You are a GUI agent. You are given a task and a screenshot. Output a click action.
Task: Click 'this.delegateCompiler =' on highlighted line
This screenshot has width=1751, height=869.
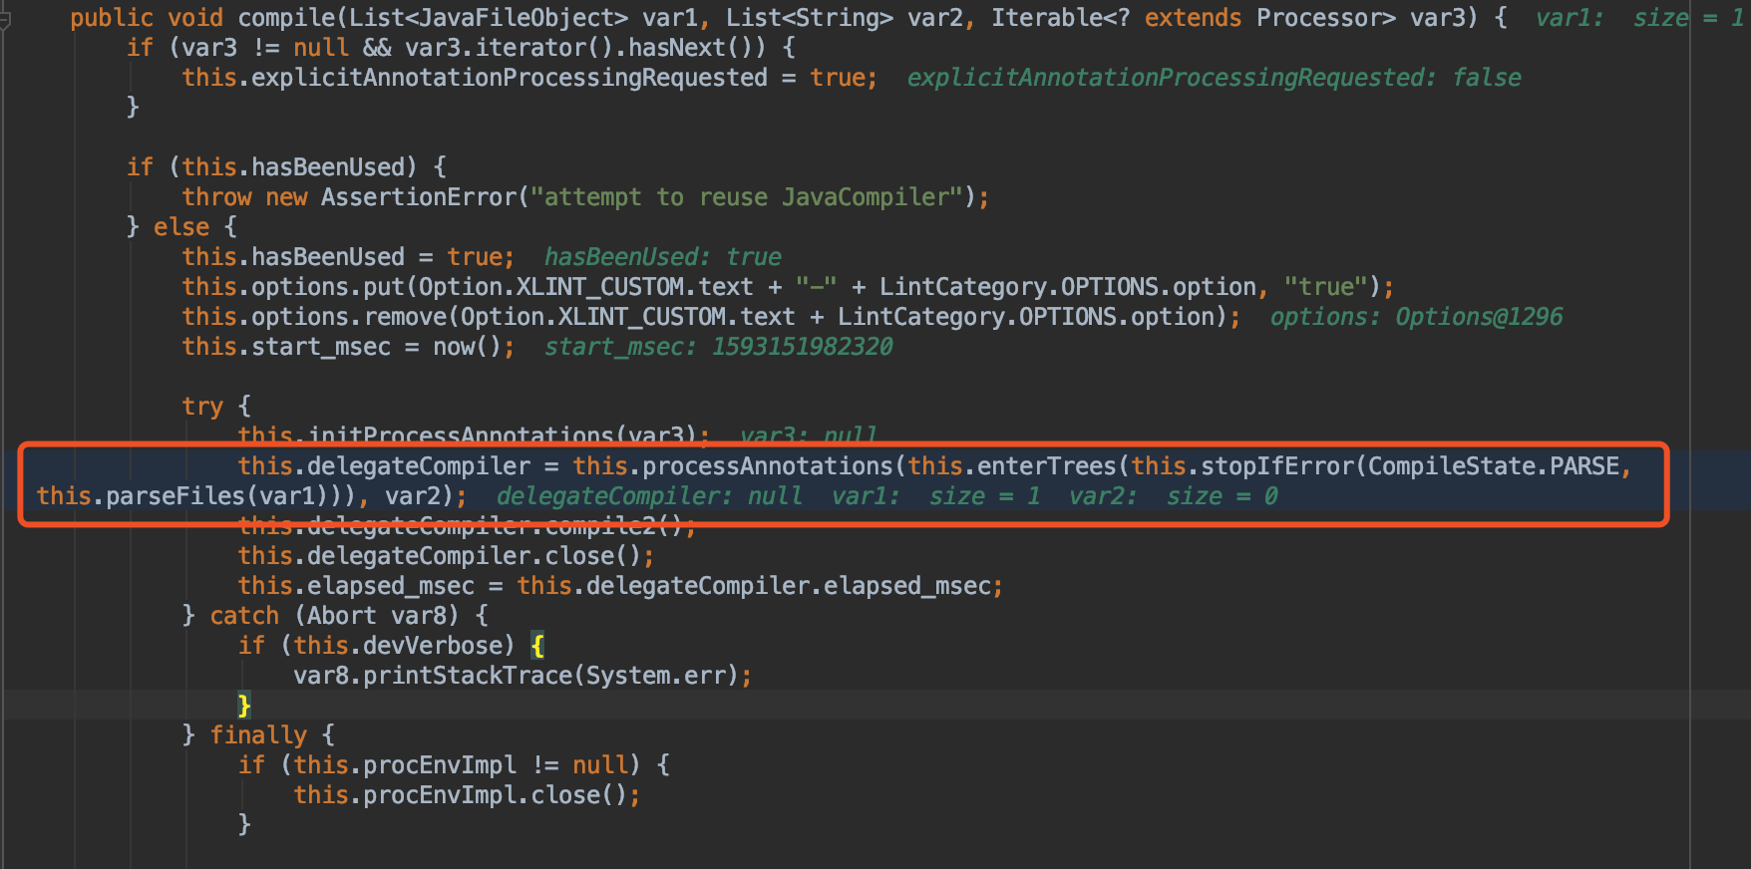(398, 466)
